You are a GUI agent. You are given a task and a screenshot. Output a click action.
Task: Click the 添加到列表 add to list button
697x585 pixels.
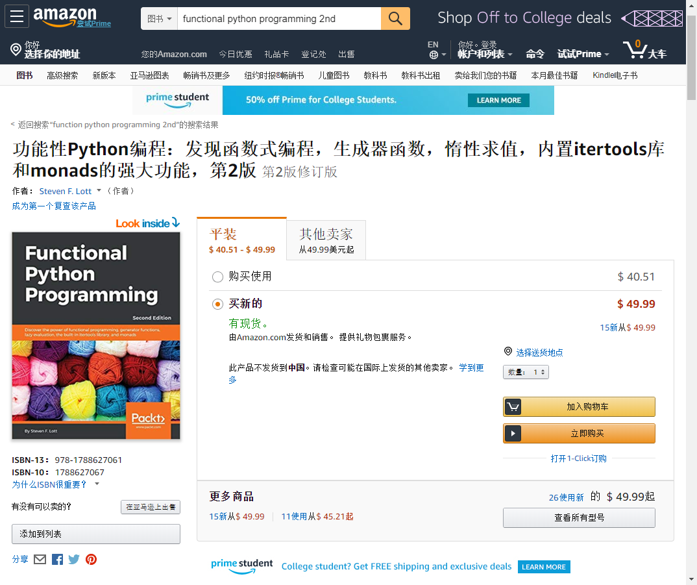coord(96,534)
